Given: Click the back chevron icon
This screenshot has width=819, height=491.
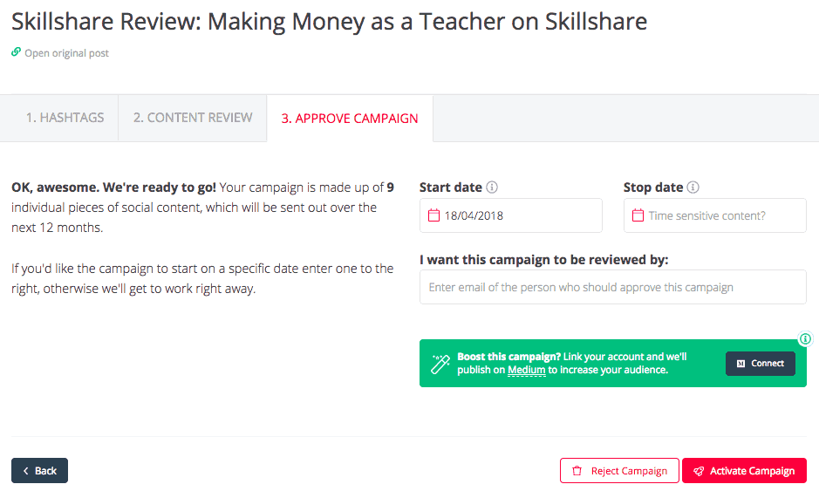Looking at the screenshot, I should coord(25,471).
